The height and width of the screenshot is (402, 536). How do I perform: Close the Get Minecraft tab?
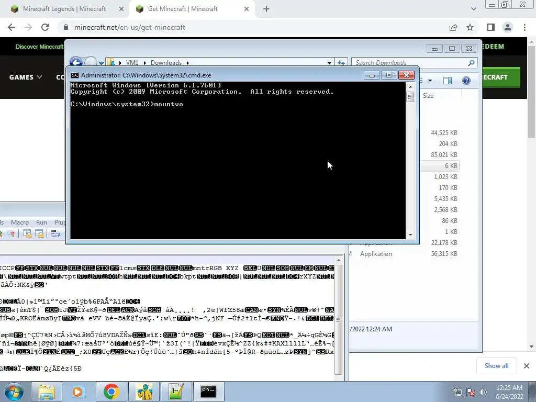[247, 9]
